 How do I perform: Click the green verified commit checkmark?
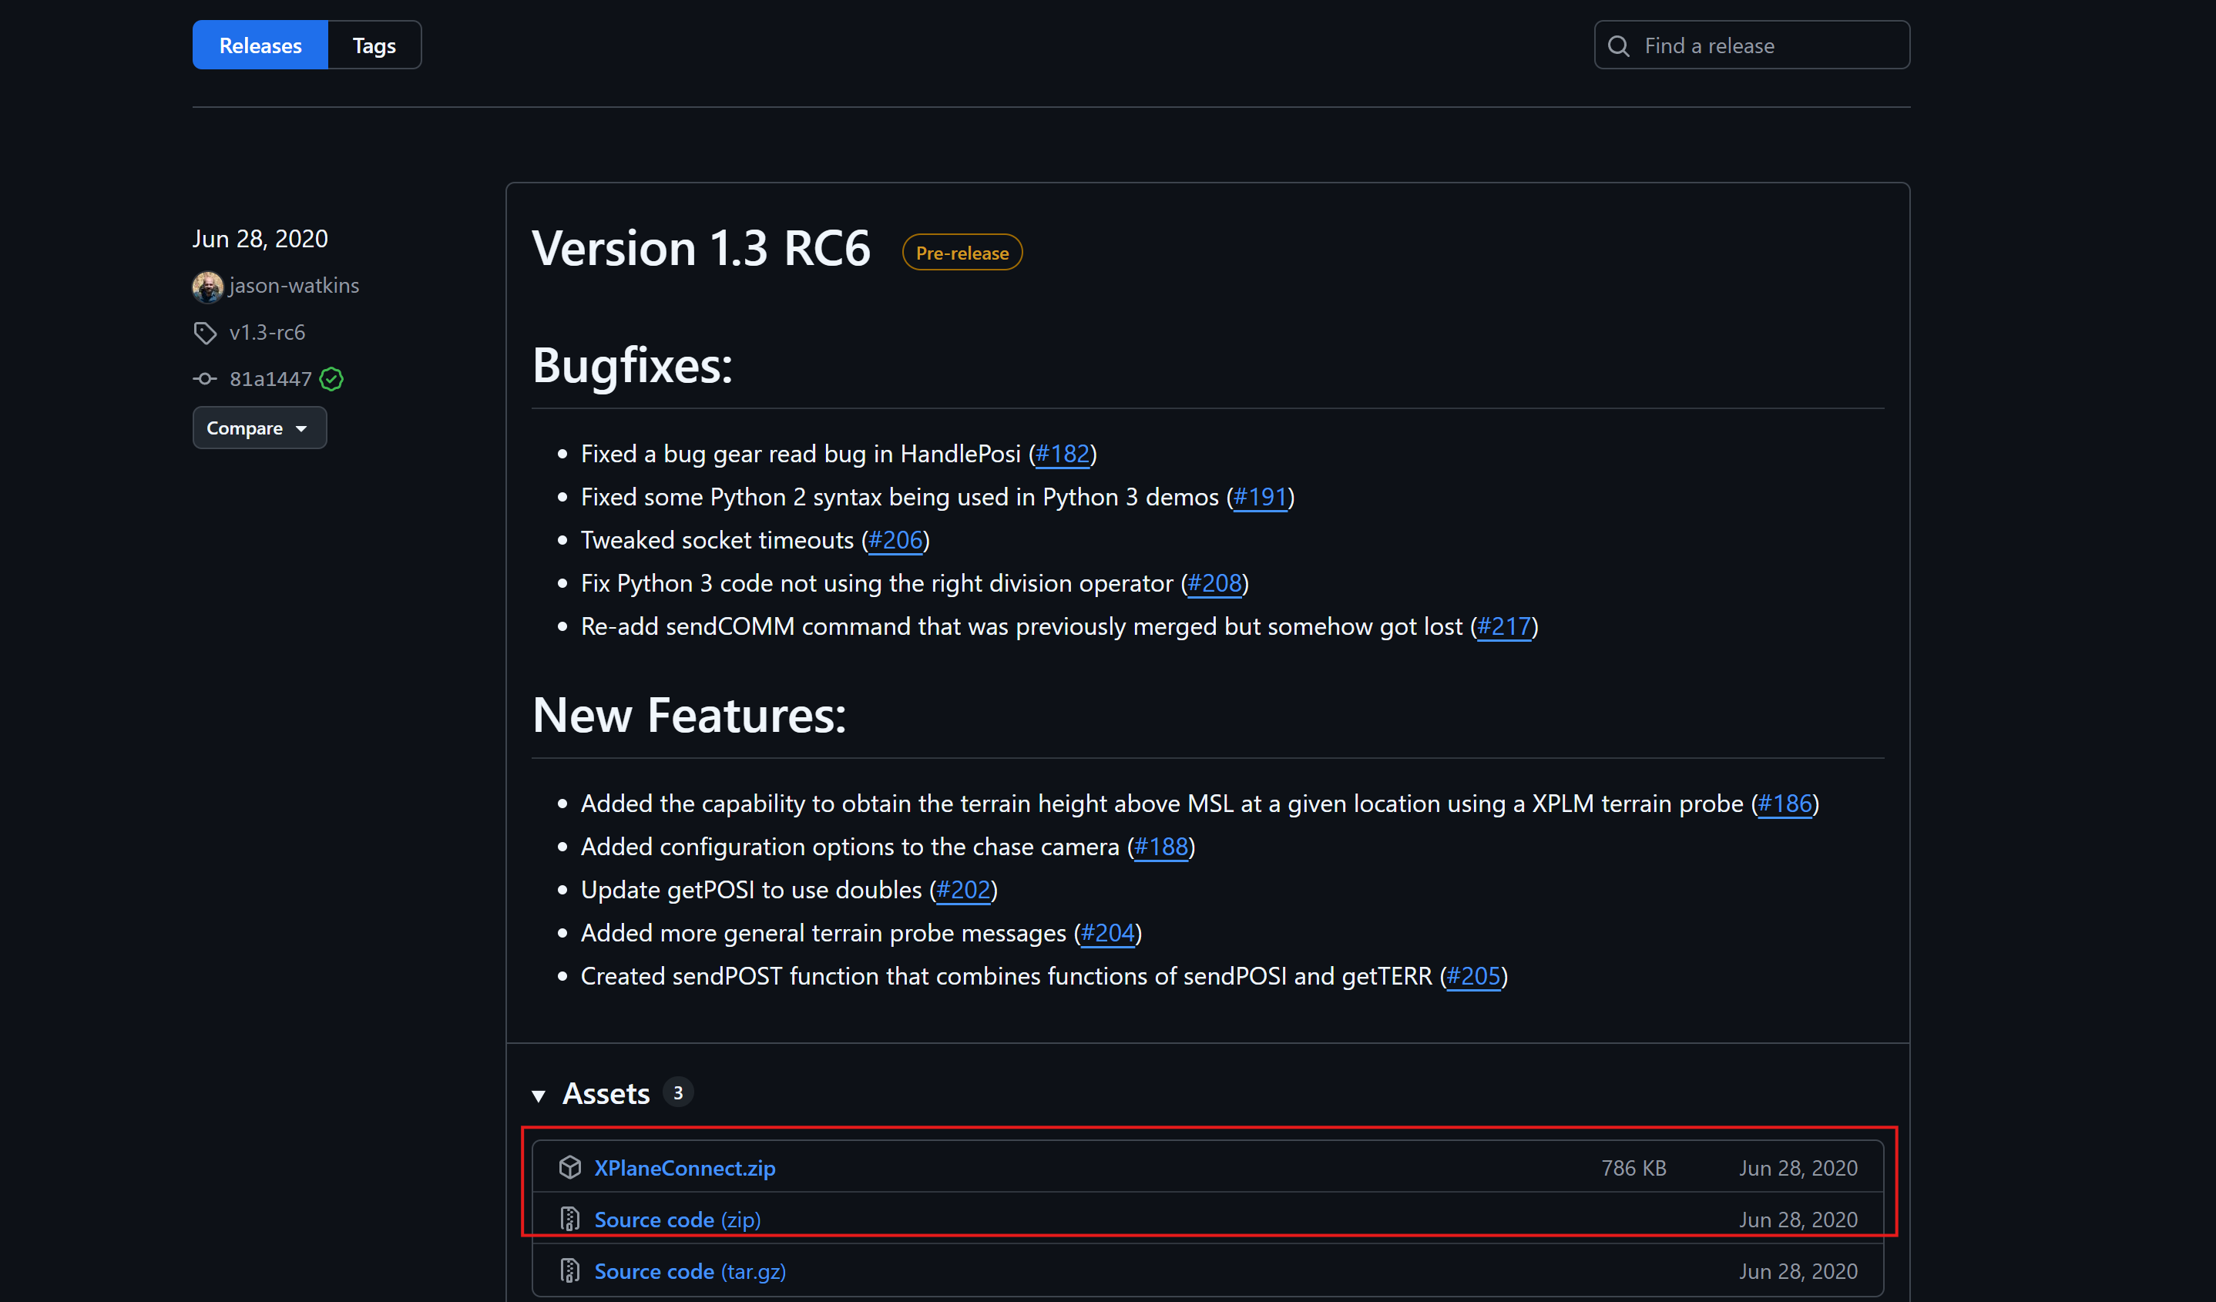[x=331, y=379]
